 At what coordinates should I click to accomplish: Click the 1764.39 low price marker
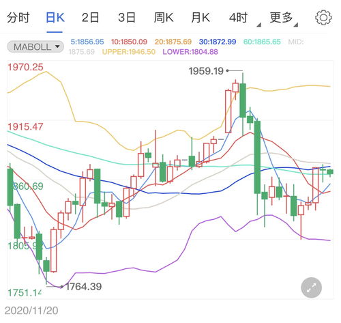(84, 287)
